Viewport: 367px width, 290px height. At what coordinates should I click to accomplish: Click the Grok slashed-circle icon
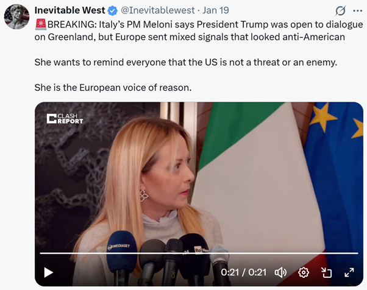click(340, 11)
